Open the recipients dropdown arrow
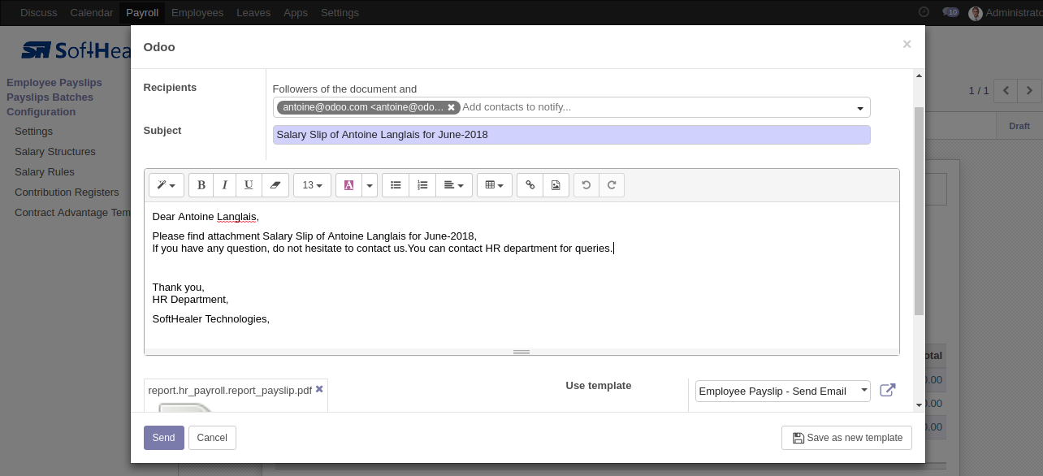1043x476 pixels. (860, 108)
